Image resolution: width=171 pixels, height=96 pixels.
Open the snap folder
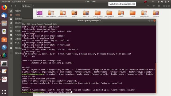(133, 14)
